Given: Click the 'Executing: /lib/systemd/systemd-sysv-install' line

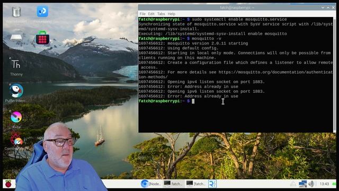Looking at the screenshot, I should [212, 34].
